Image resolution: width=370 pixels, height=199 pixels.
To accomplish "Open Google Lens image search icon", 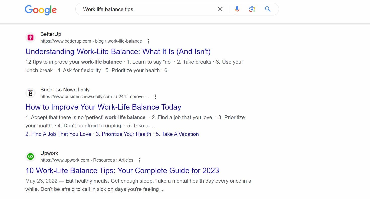I will point(252,9).
